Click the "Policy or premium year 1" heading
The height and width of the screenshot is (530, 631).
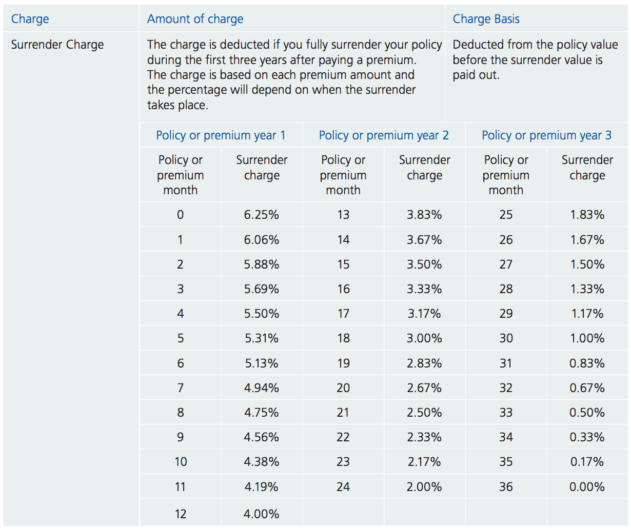click(x=221, y=135)
